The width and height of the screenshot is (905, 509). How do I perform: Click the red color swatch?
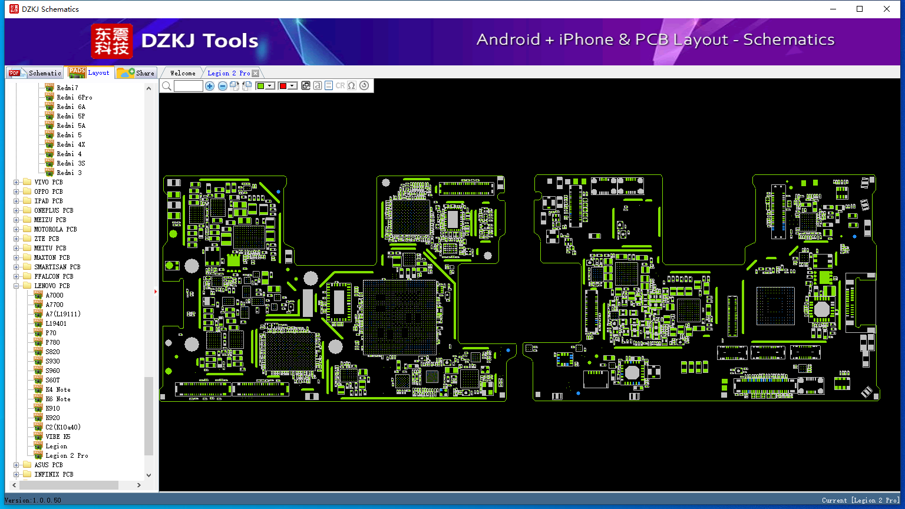283,86
